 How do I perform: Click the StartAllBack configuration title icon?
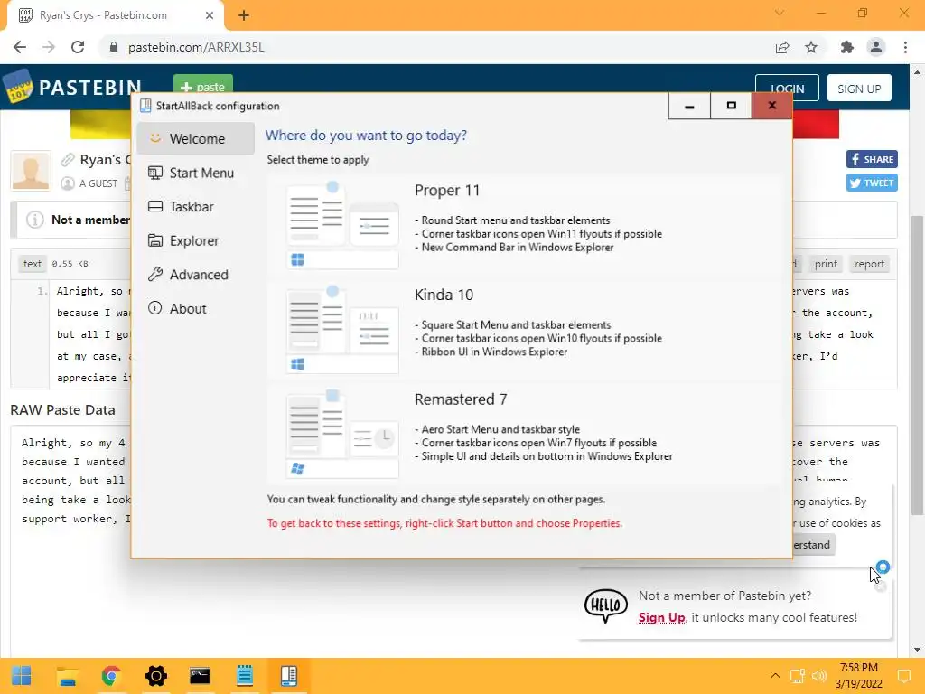point(145,106)
